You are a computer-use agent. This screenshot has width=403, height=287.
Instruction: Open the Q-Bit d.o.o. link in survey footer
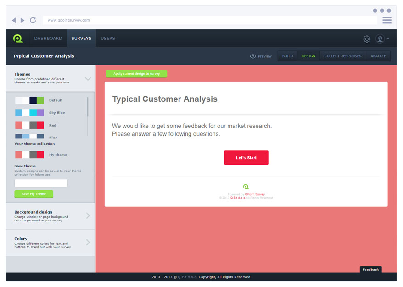238,198
